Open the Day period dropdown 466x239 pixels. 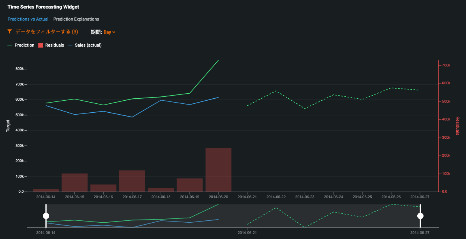coord(107,32)
